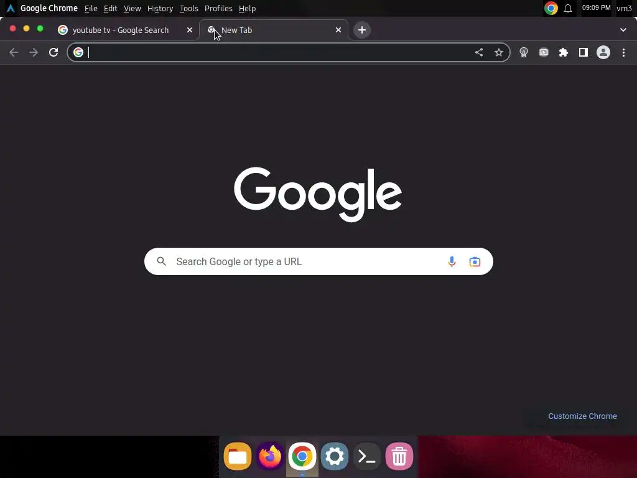Screen dimensions: 637x478
Task: Click the Chrome icon in the dock
Action: click(x=302, y=456)
